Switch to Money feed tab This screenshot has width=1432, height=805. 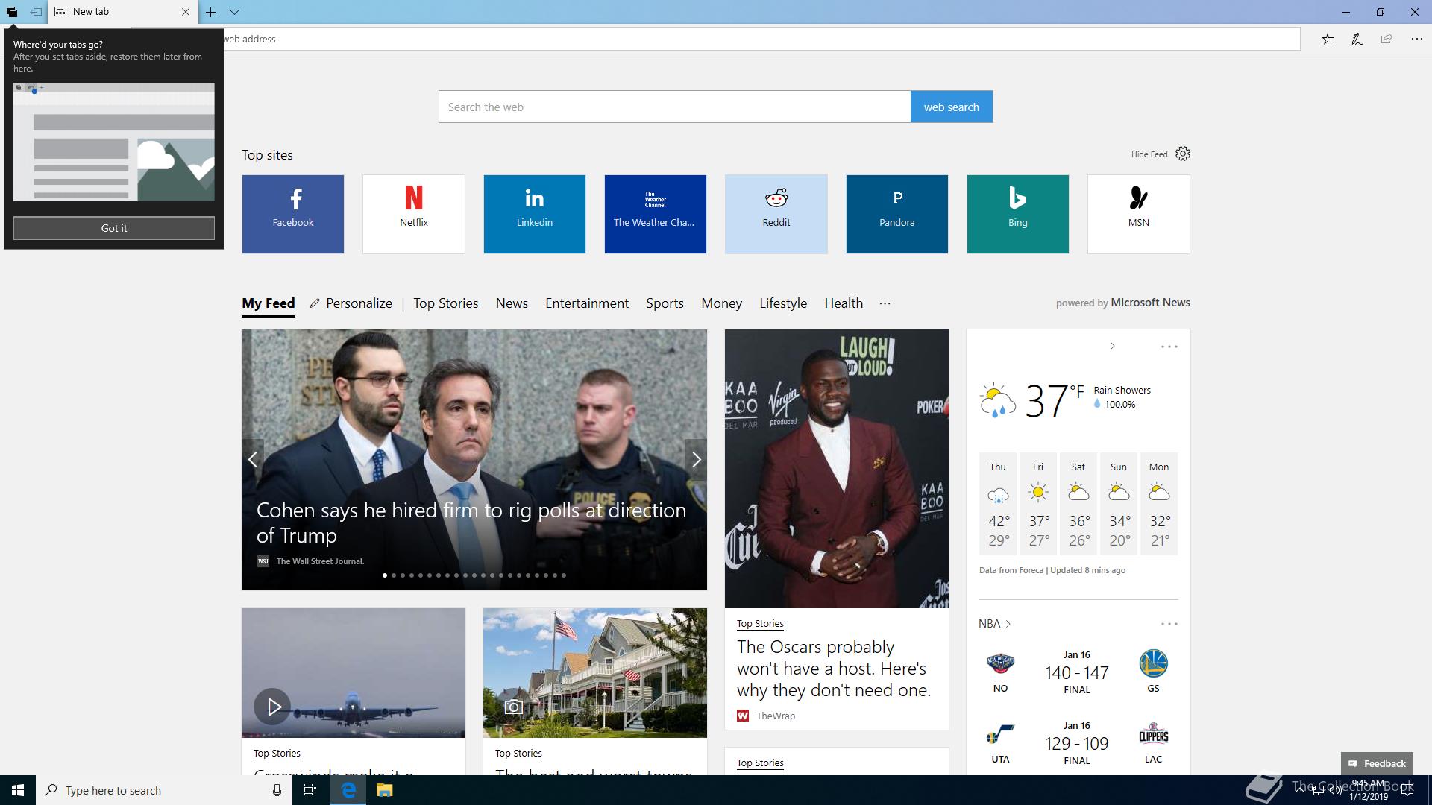pyautogui.click(x=721, y=303)
